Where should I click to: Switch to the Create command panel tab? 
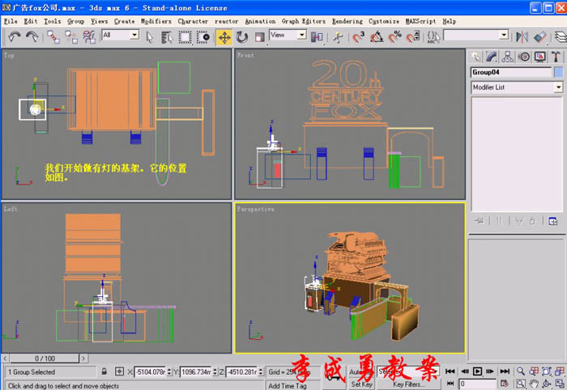[476, 57]
